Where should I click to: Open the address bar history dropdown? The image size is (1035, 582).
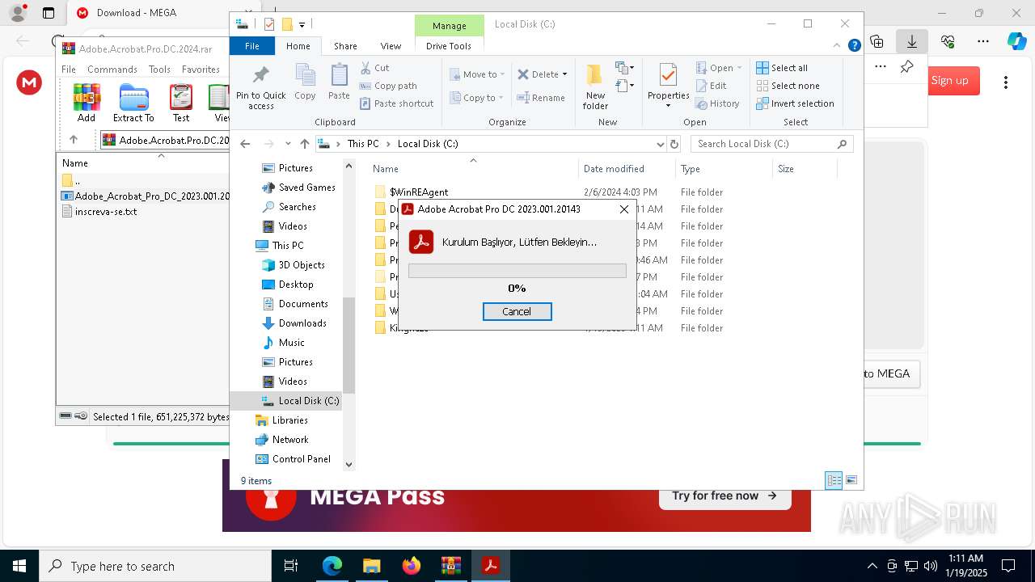(x=660, y=144)
